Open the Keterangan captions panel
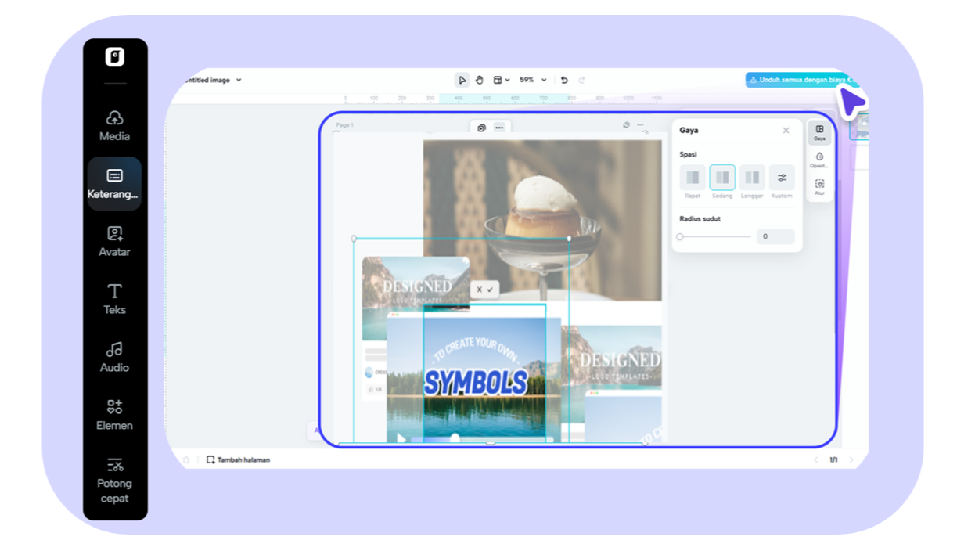957x551 pixels. [x=114, y=184]
